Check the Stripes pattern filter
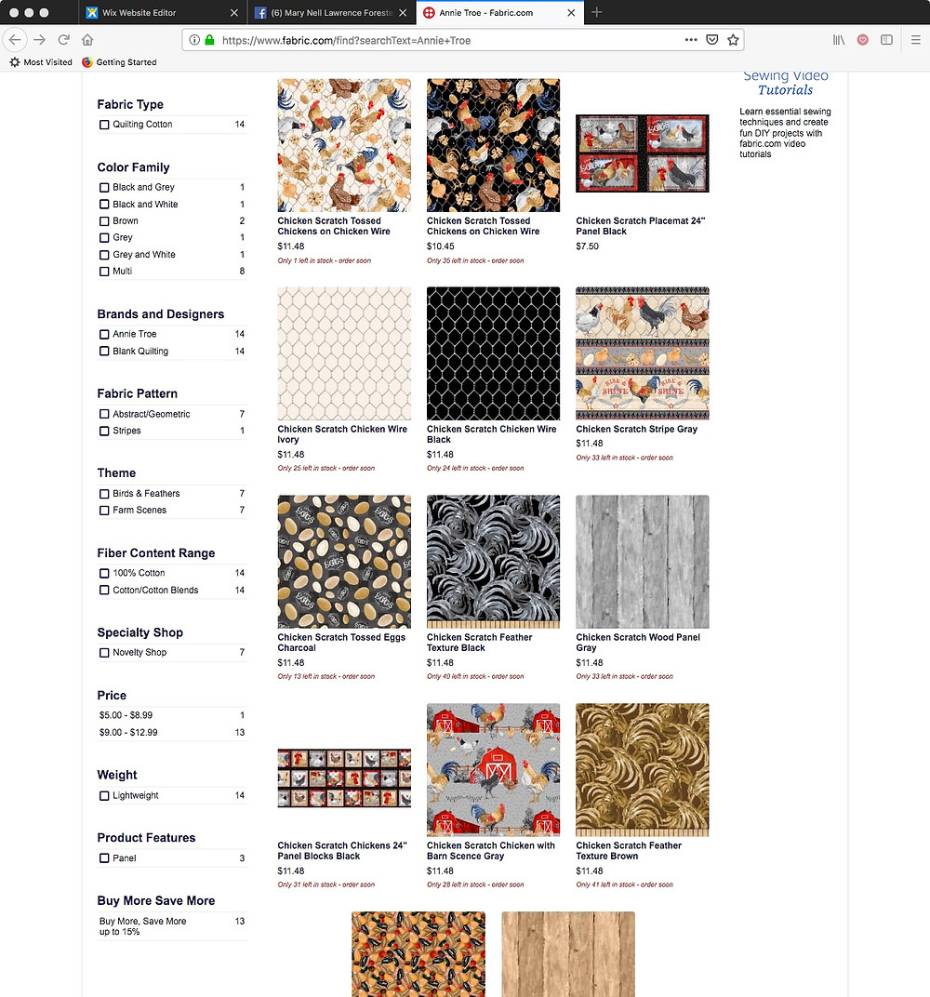The image size is (930, 997). pyautogui.click(x=104, y=432)
